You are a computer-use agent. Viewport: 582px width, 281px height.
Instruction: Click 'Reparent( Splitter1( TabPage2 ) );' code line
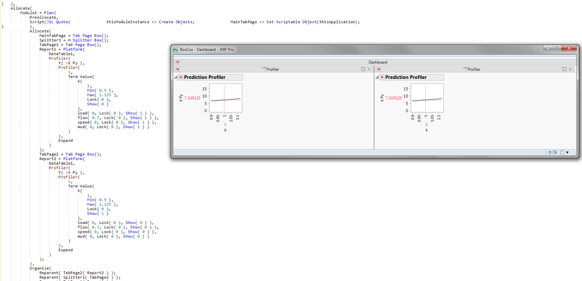pyautogui.click(x=80, y=278)
